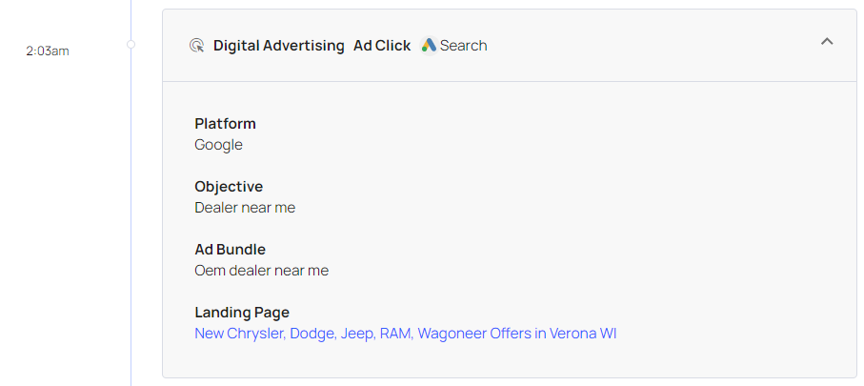Click the Google Ads logo icon
Screen dimensions: 864x386
click(429, 46)
